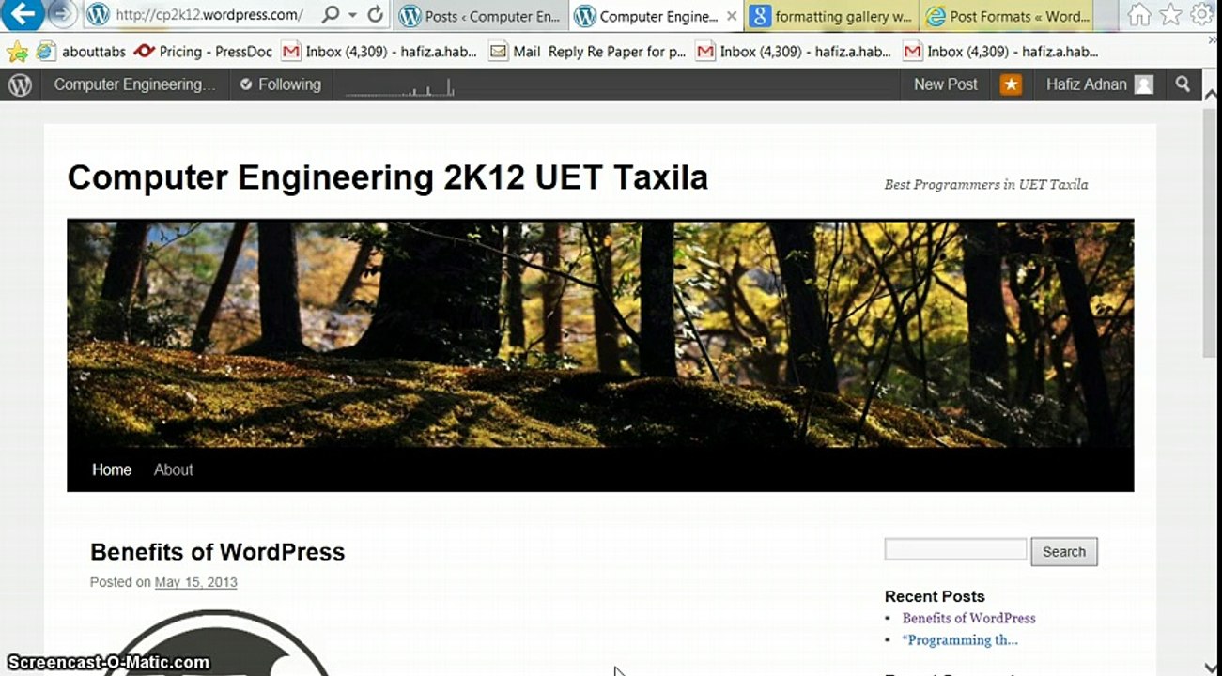Switch to the 'Posts ‹ Computer En...' tab
The image size is (1222, 676).
480,16
